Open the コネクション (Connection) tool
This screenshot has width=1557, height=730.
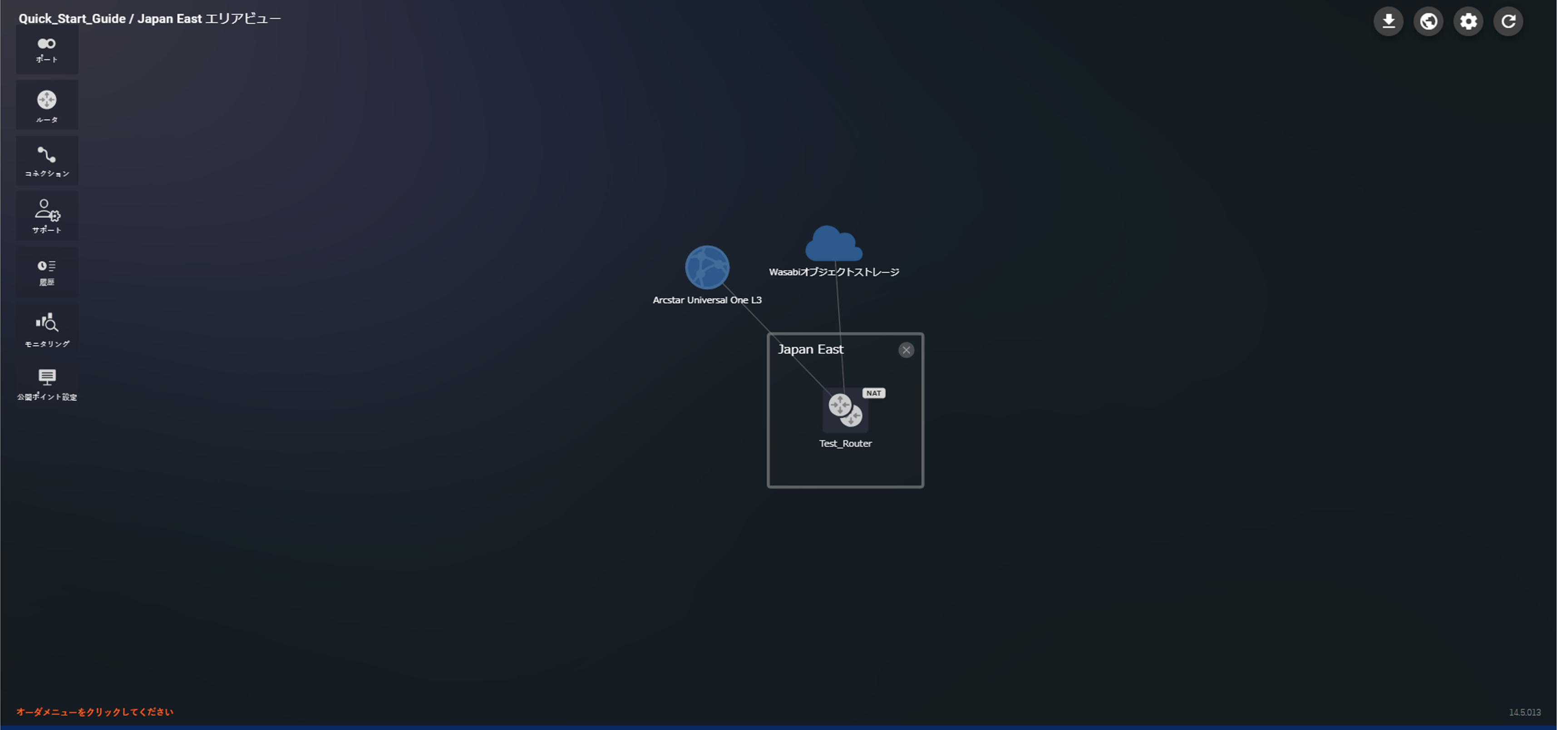click(x=47, y=160)
